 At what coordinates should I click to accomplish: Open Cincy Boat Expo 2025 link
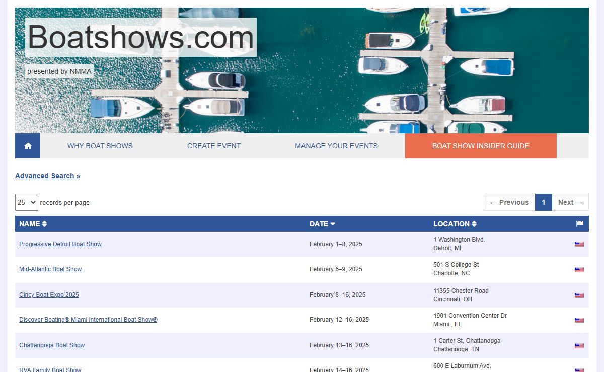tap(49, 295)
